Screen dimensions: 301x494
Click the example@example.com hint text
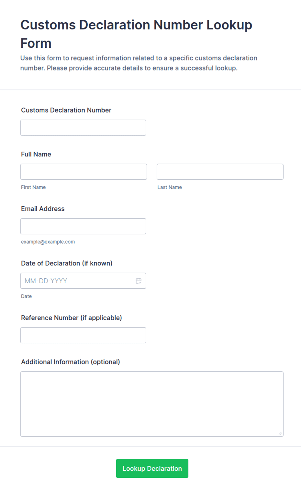click(48, 242)
